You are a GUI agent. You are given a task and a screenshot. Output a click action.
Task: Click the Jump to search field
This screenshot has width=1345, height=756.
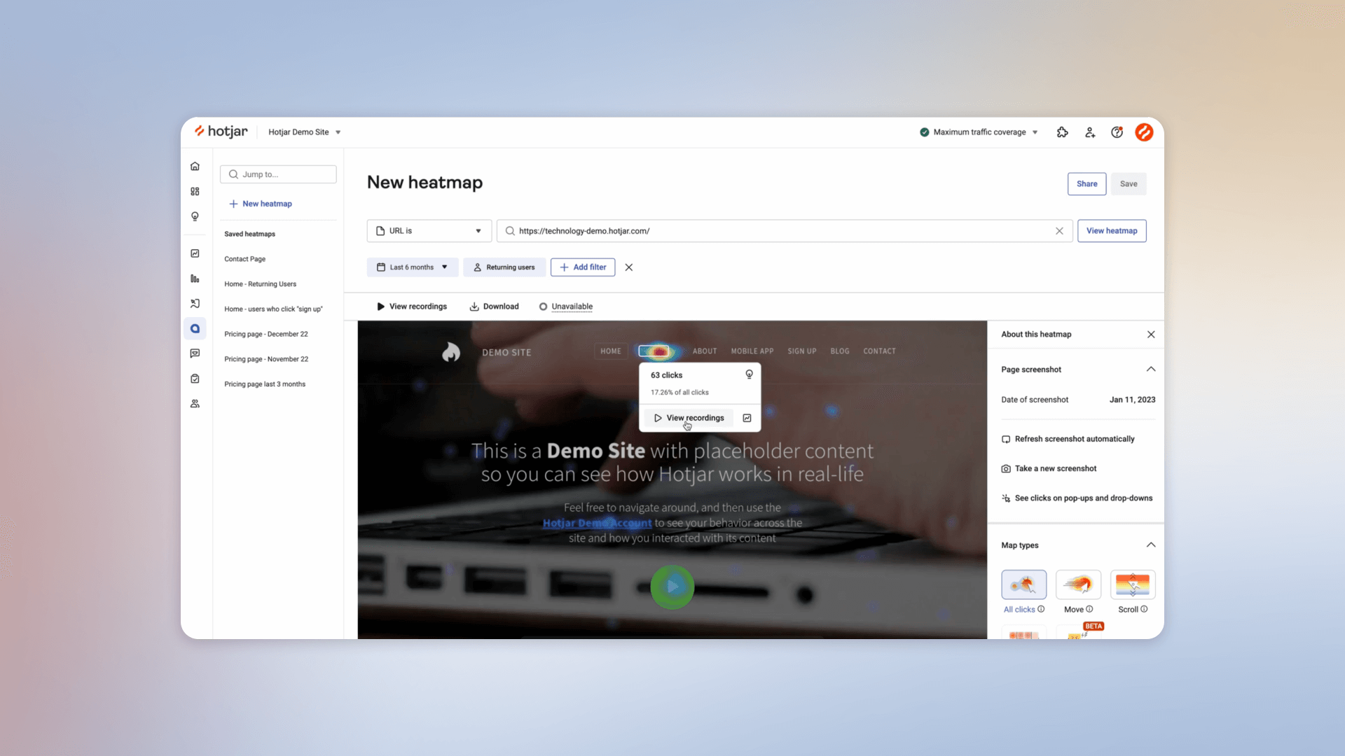[x=278, y=174]
